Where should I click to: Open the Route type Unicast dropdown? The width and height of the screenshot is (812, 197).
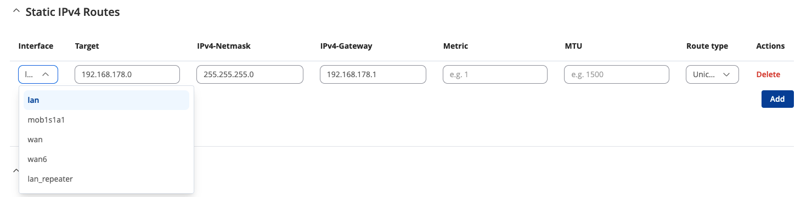point(712,74)
